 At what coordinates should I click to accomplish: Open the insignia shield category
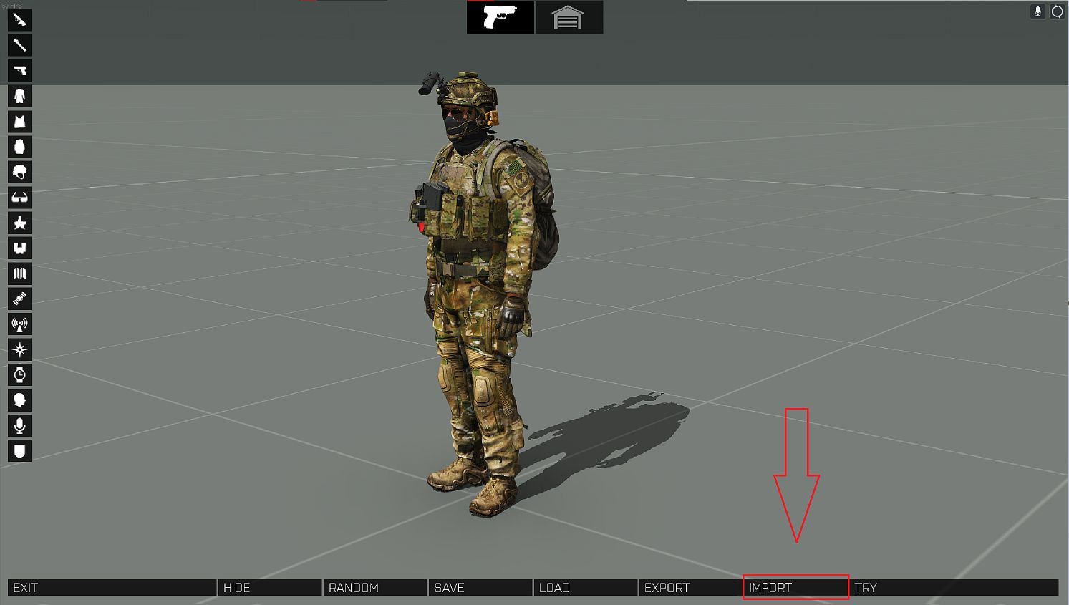point(19,451)
